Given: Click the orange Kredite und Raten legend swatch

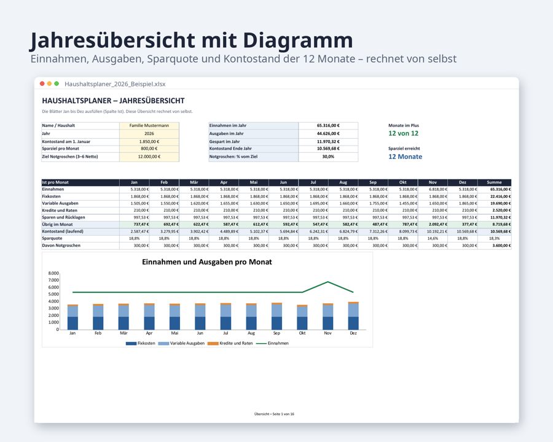Looking at the screenshot, I should [213, 343].
